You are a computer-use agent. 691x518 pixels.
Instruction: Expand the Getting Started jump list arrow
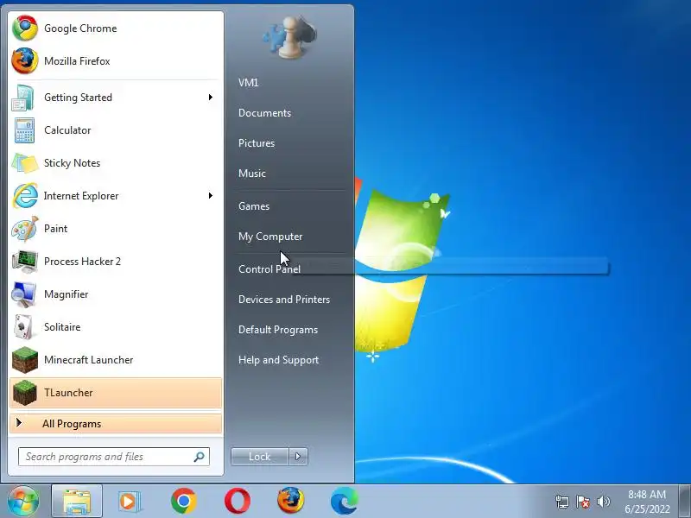coord(211,97)
